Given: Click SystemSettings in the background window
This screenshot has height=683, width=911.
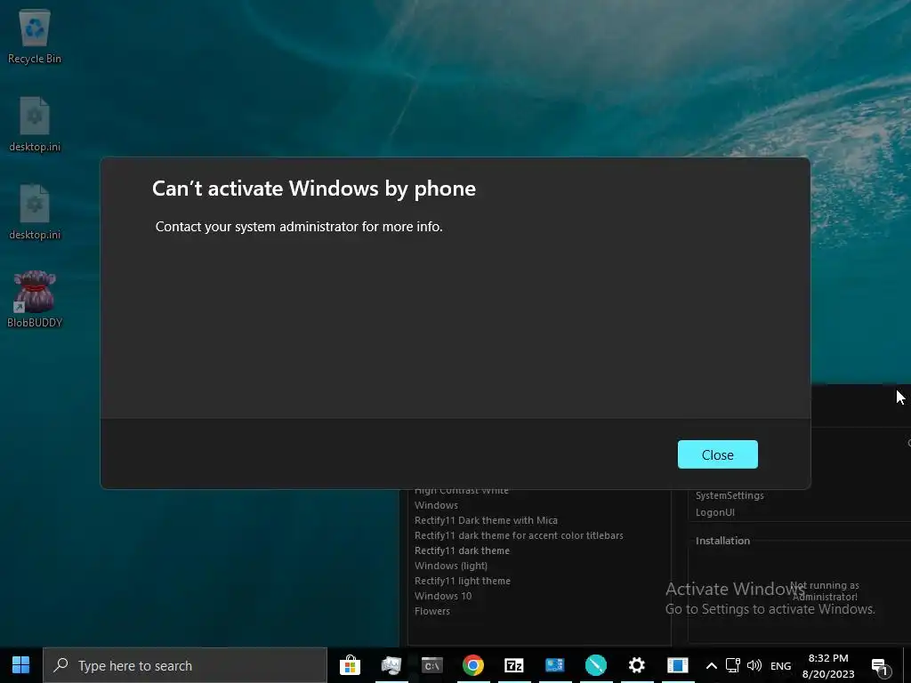Looking at the screenshot, I should point(730,495).
